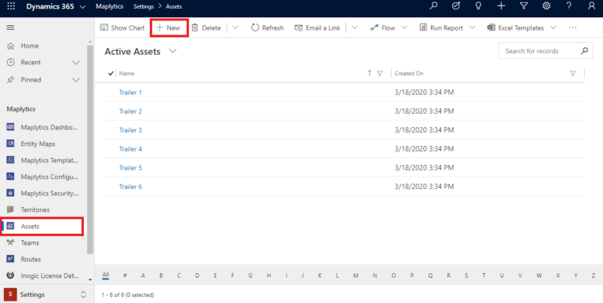Expand the dropdown arrow next to Delete

(x=236, y=27)
